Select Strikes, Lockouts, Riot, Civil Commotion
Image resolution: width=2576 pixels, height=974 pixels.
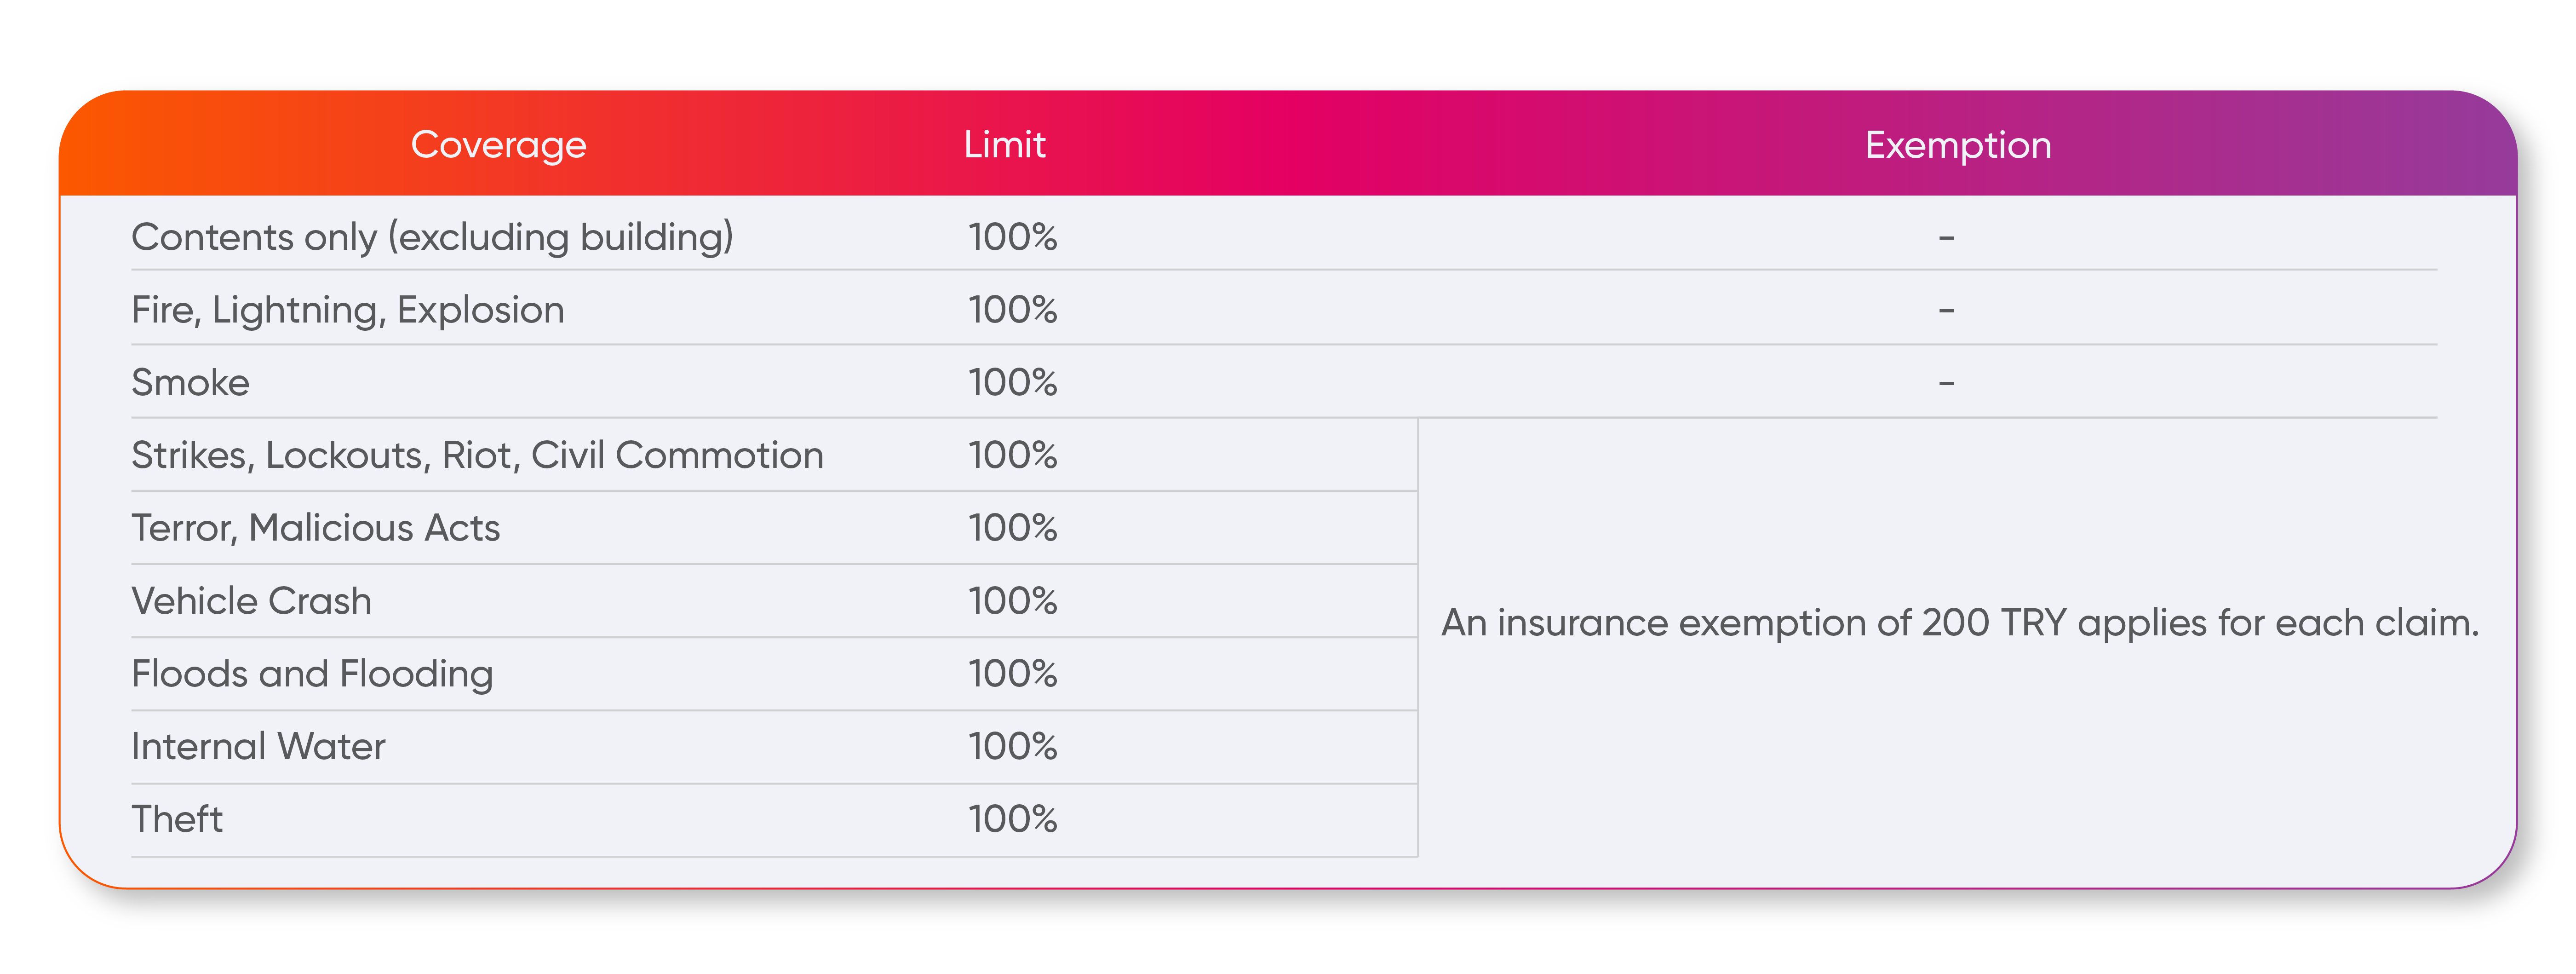point(477,455)
